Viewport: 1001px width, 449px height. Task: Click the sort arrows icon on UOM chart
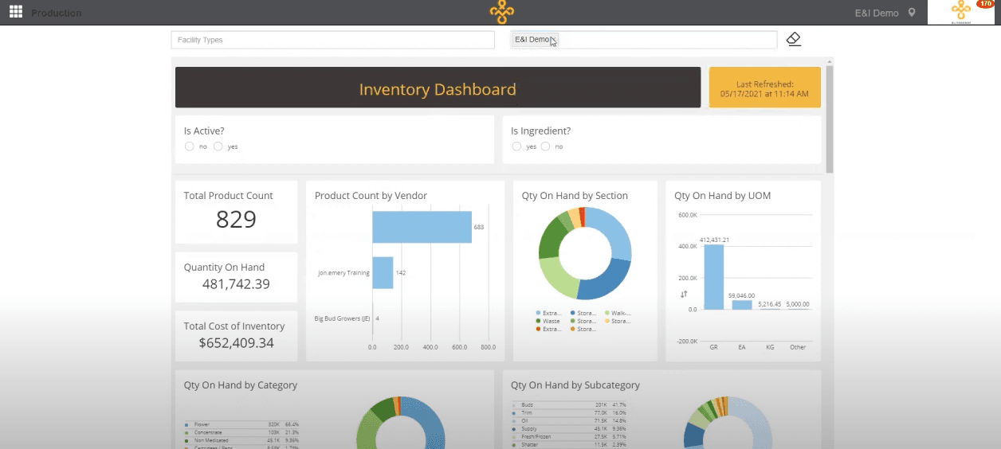pyautogui.click(x=684, y=295)
